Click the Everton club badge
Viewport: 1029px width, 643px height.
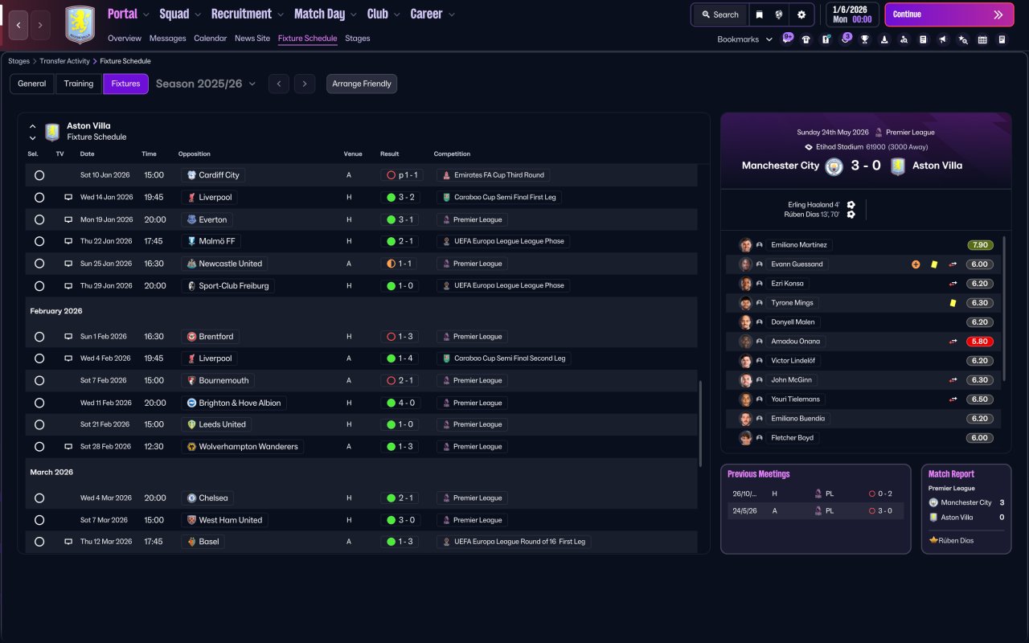pyautogui.click(x=191, y=219)
